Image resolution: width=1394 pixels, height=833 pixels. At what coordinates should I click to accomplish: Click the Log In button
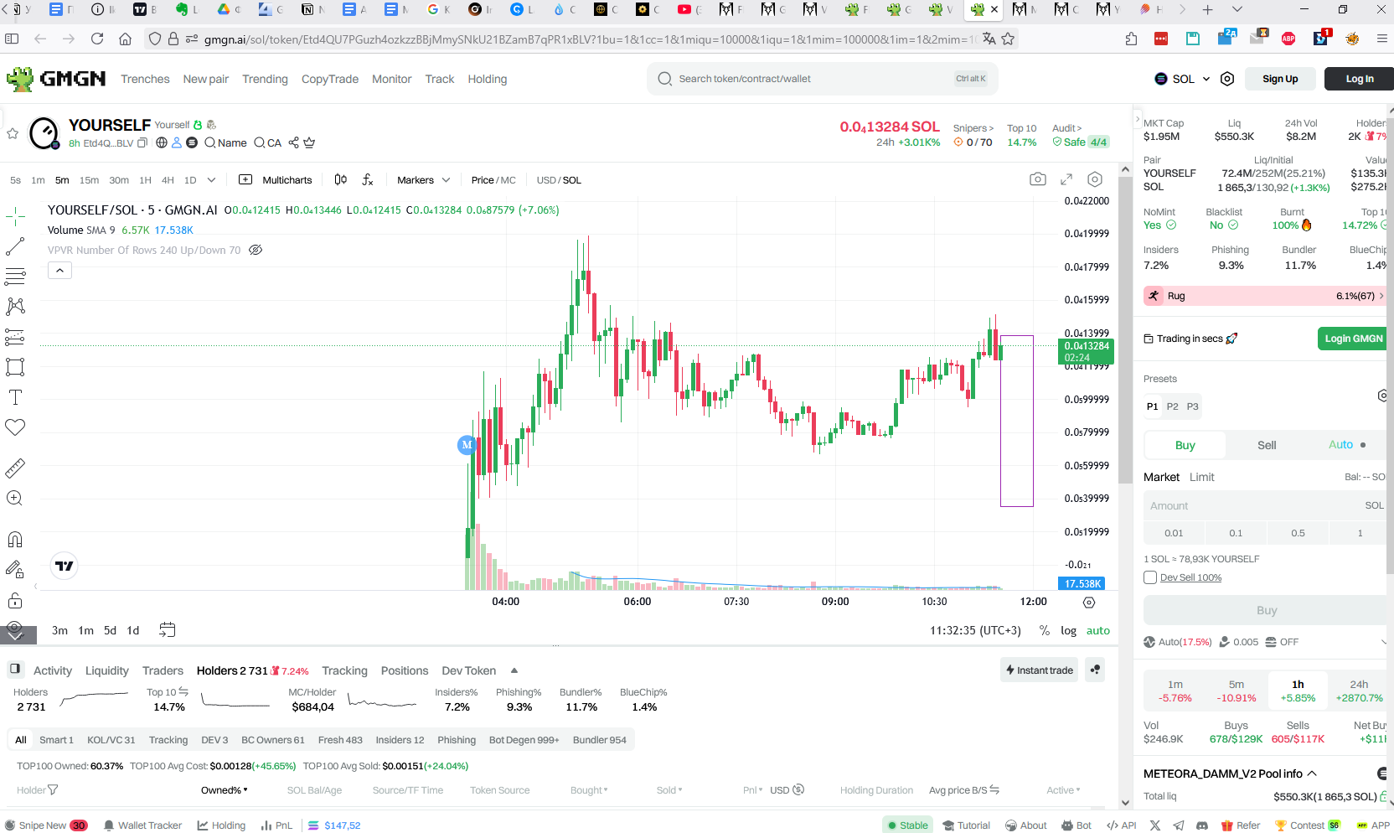pyautogui.click(x=1359, y=79)
